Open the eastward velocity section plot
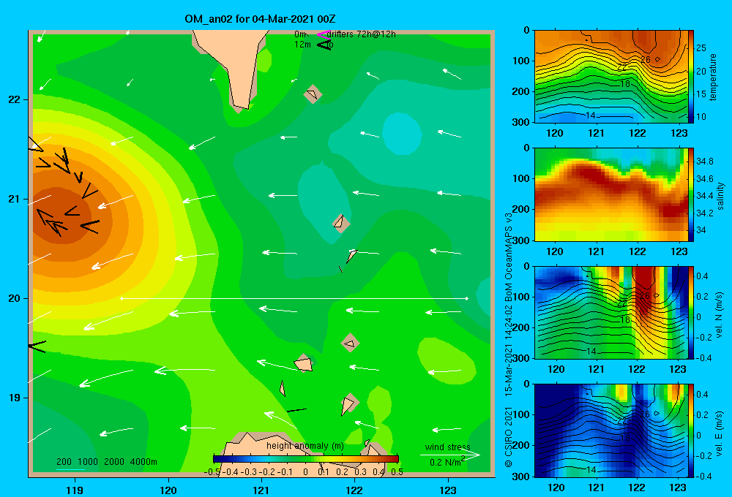This screenshot has width=732, height=497. click(x=610, y=430)
